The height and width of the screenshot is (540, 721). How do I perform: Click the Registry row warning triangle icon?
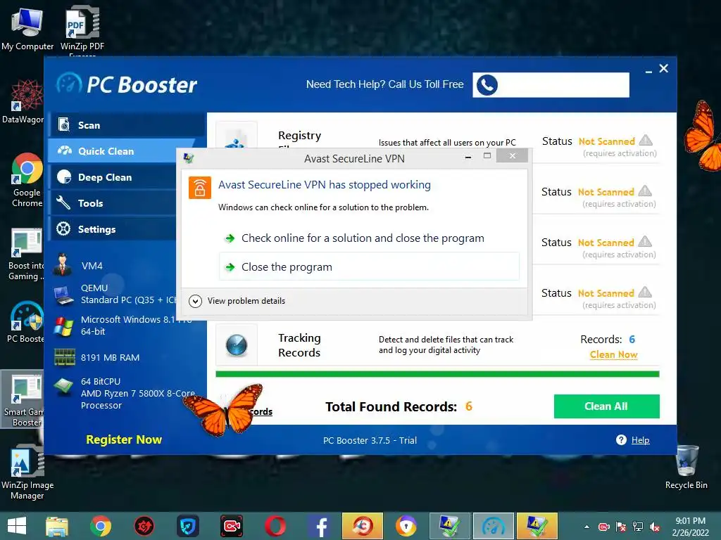[x=646, y=140]
